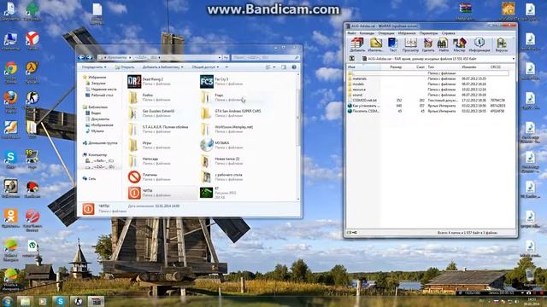This screenshot has height=307, width=547.
Task: Click the Тест (Test) icon in WinRAR
Action: click(x=393, y=45)
